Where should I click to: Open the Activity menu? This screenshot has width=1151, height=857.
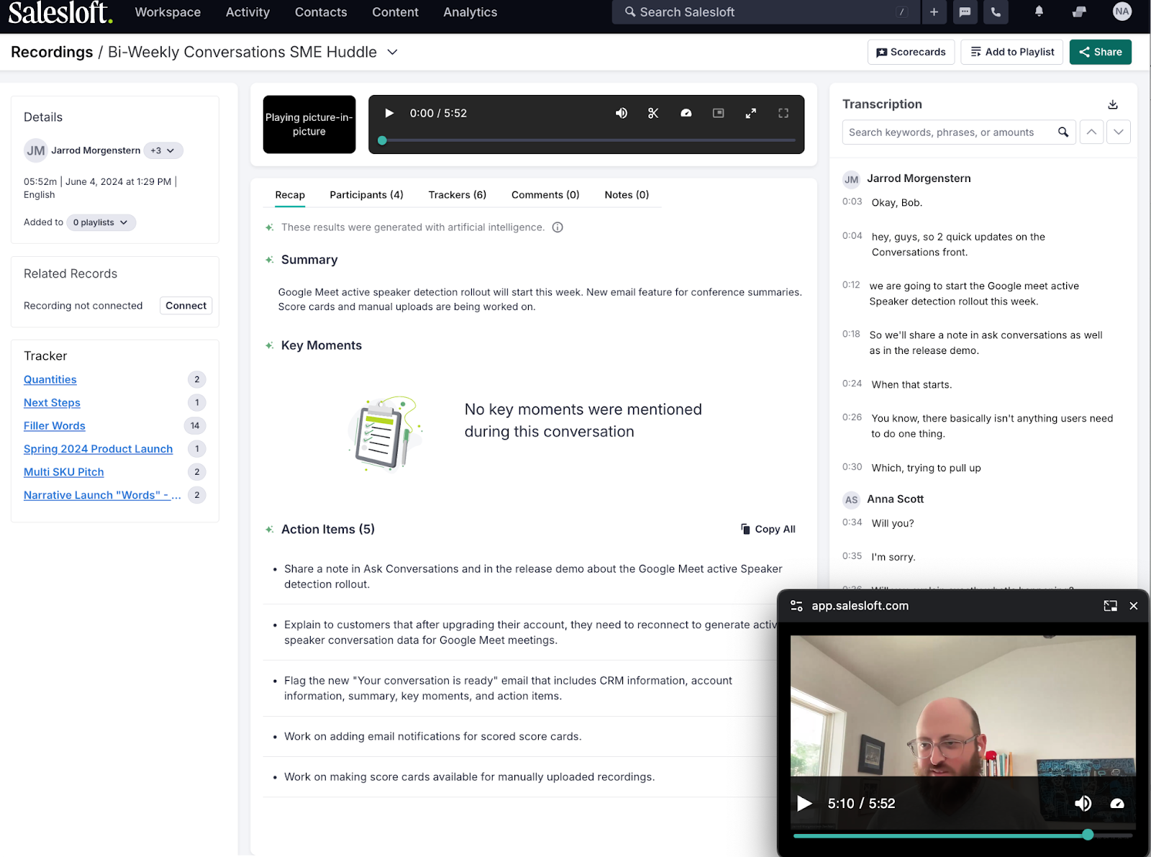247,12
